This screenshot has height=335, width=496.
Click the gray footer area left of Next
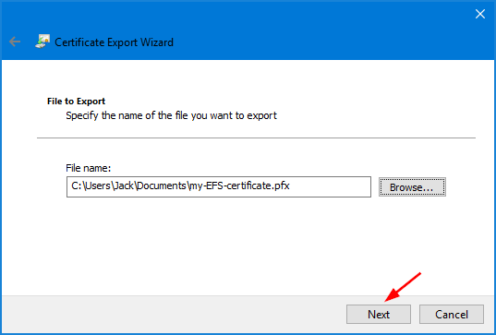click(174, 314)
